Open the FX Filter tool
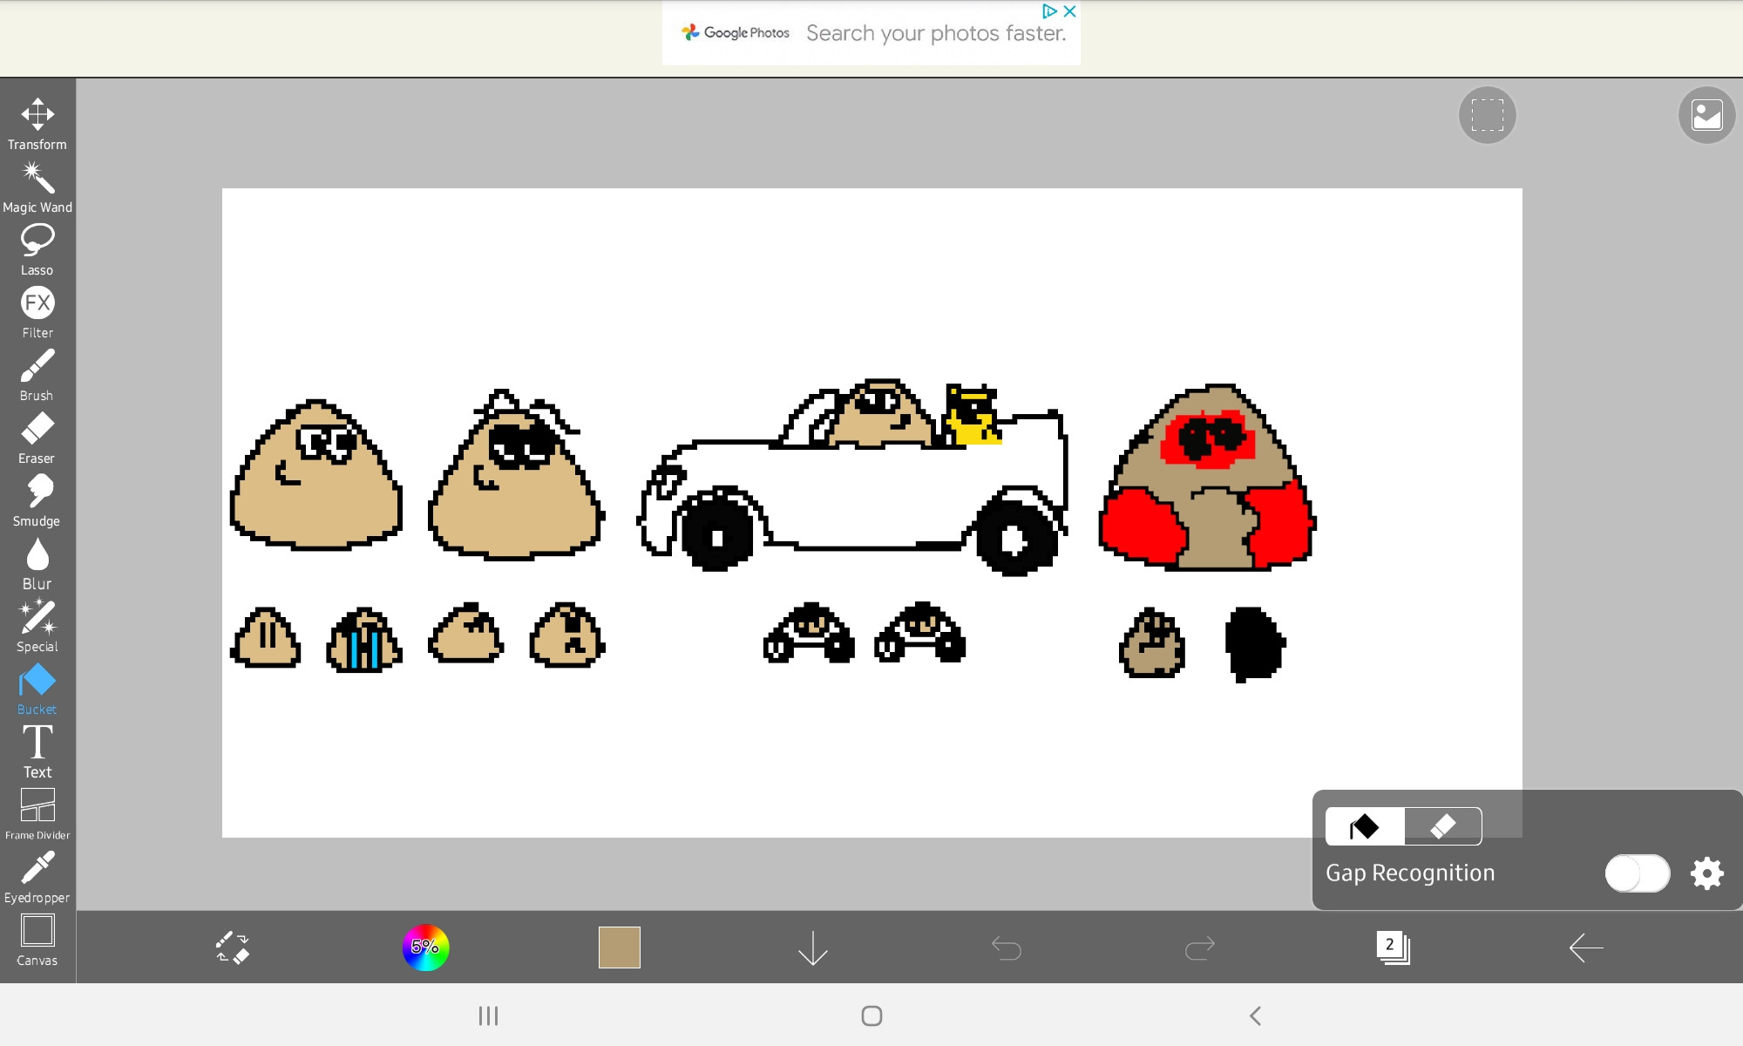 tap(37, 312)
